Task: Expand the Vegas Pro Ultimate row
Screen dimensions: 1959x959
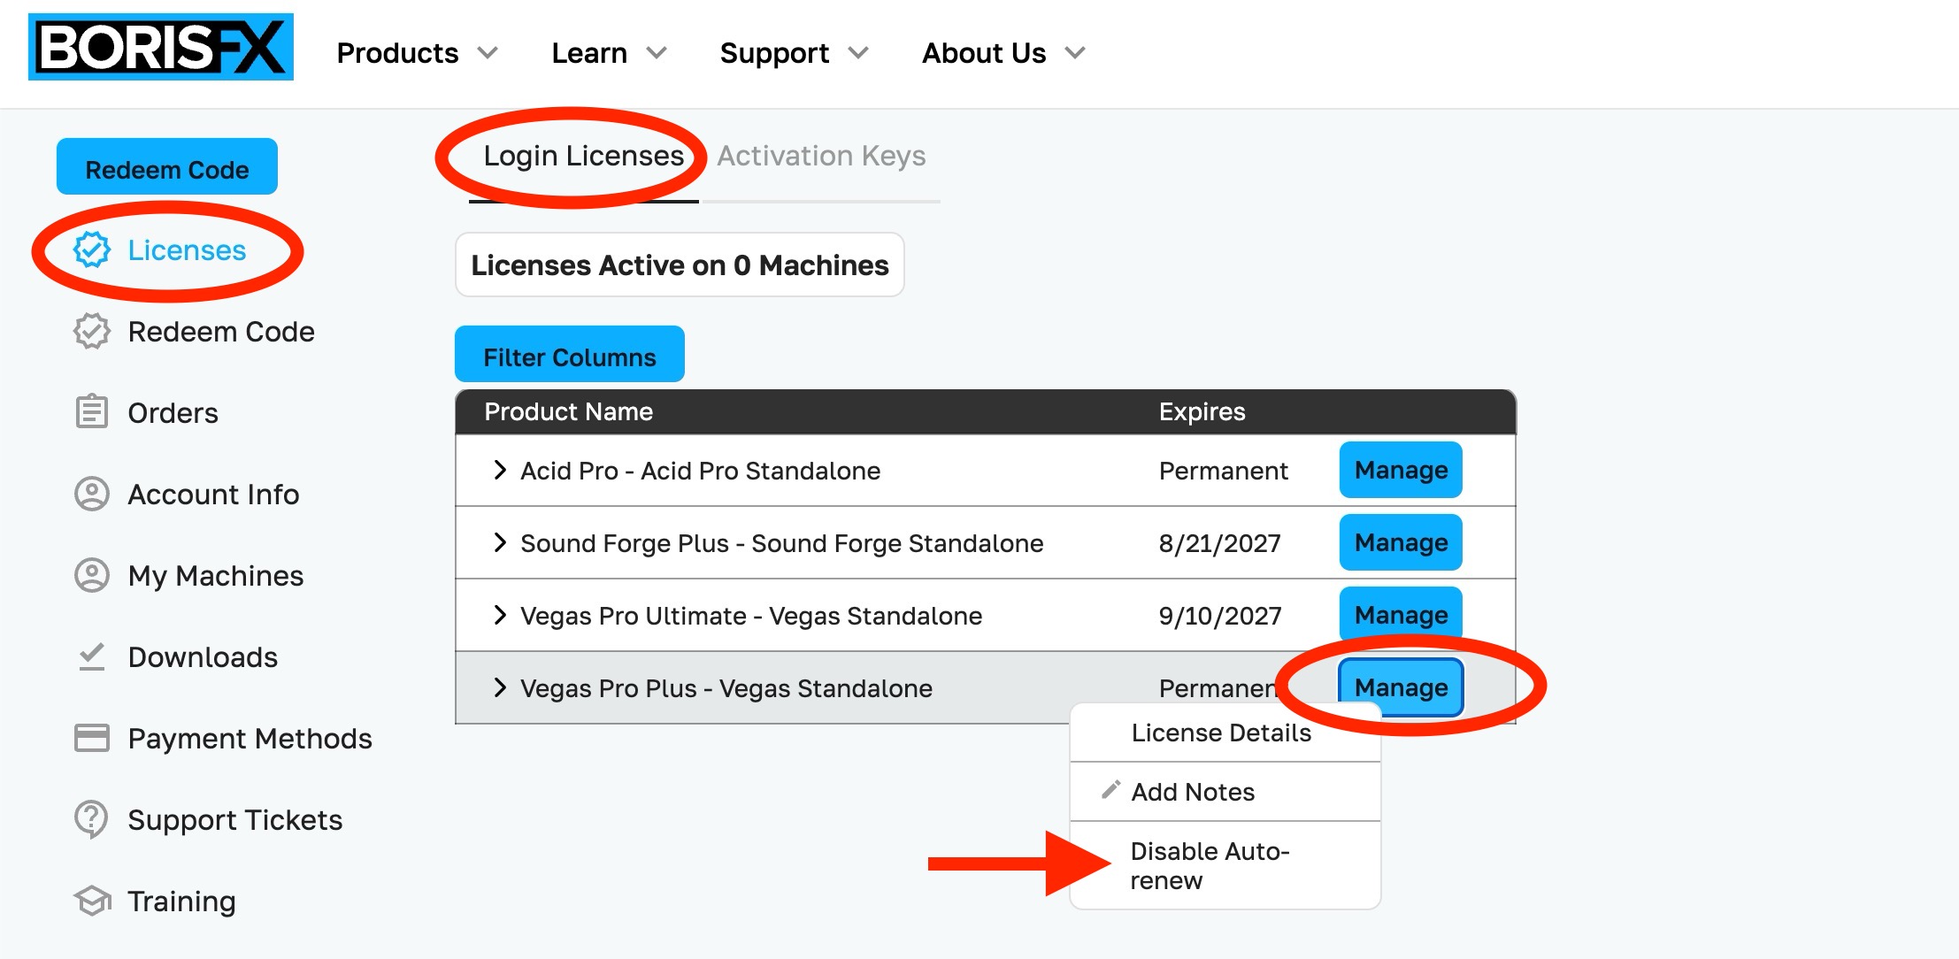Action: coord(500,615)
